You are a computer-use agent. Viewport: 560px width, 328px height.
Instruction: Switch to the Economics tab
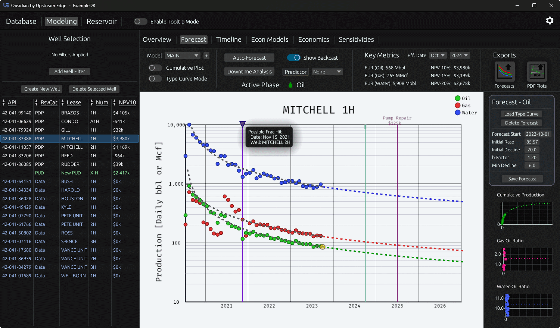[314, 40]
